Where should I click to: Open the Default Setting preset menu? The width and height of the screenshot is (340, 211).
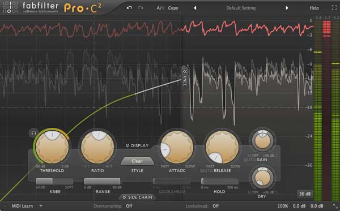point(241,8)
